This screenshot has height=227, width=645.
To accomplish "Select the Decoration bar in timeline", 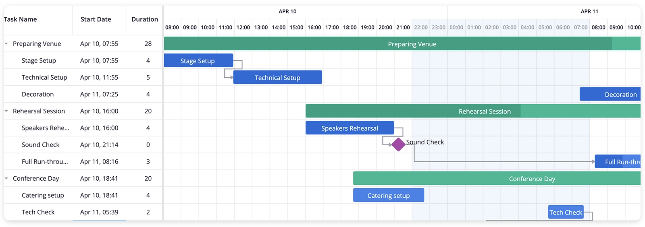I will tap(610, 94).
